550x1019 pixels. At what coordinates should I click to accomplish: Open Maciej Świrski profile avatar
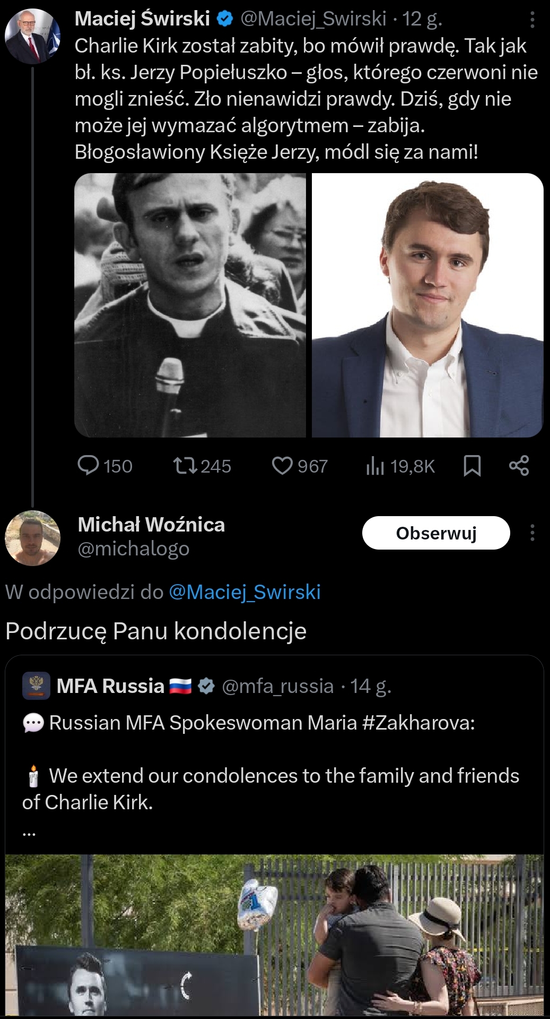[x=32, y=36]
